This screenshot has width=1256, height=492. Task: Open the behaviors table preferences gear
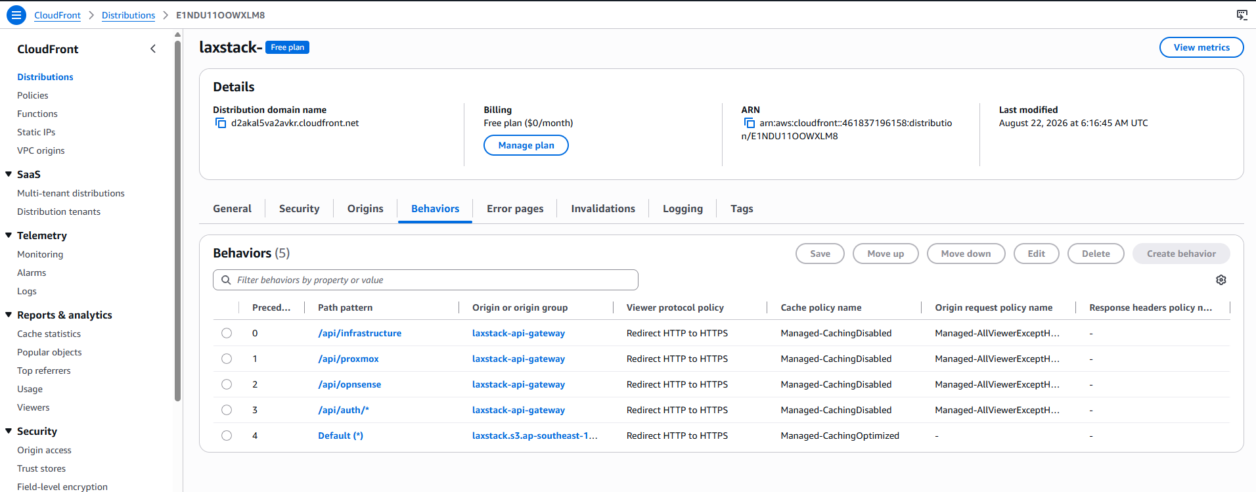[1221, 280]
